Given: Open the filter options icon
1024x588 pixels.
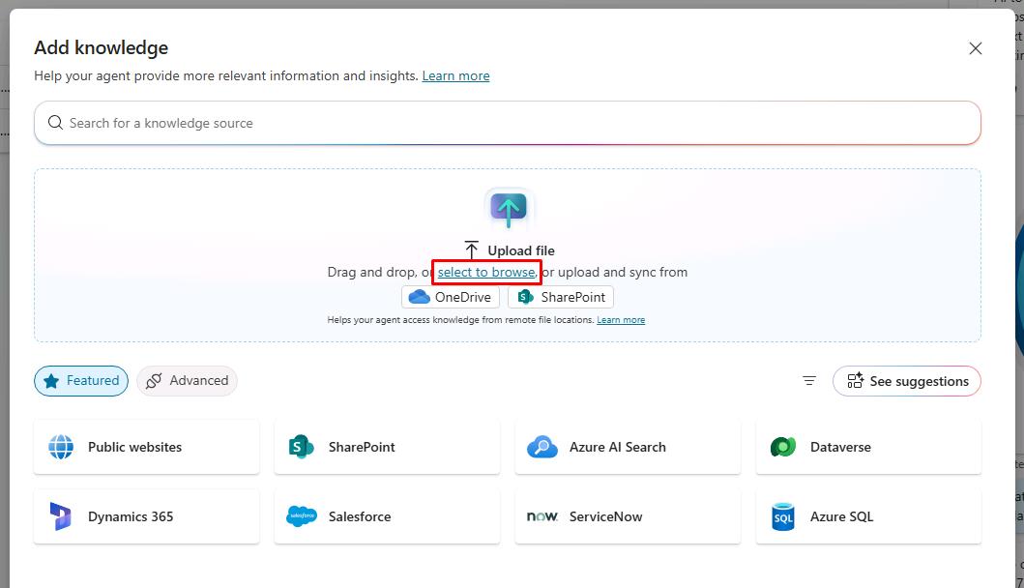Looking at the screenshot, I should (809, 381).
